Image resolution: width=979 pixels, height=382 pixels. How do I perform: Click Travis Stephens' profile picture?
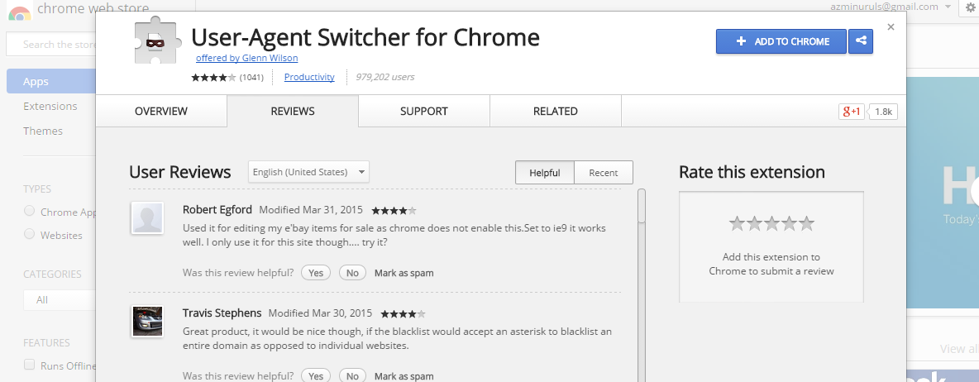(147, 321)
